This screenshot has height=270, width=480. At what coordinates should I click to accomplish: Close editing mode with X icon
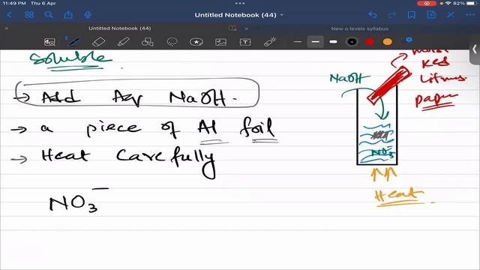tap(451, 15)
